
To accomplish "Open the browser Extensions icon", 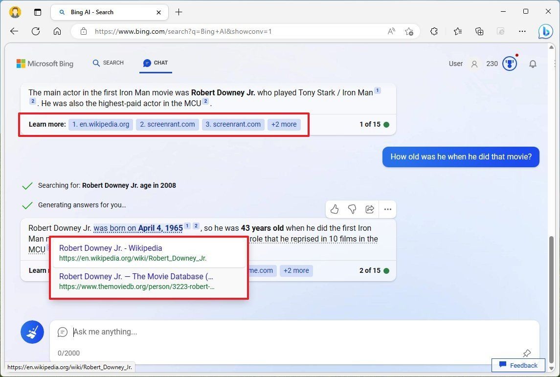I will pyautogui.click(x=434, y=31).
